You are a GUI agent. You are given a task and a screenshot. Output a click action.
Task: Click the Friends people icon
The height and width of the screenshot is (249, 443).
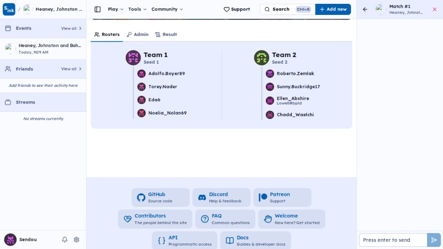pos(8,69)
